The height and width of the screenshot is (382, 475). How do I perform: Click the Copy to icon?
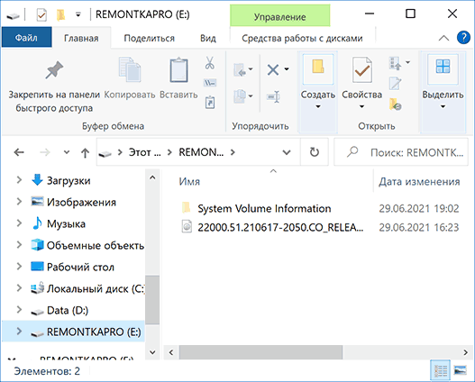pyautogui.click(x=240, y=96)
